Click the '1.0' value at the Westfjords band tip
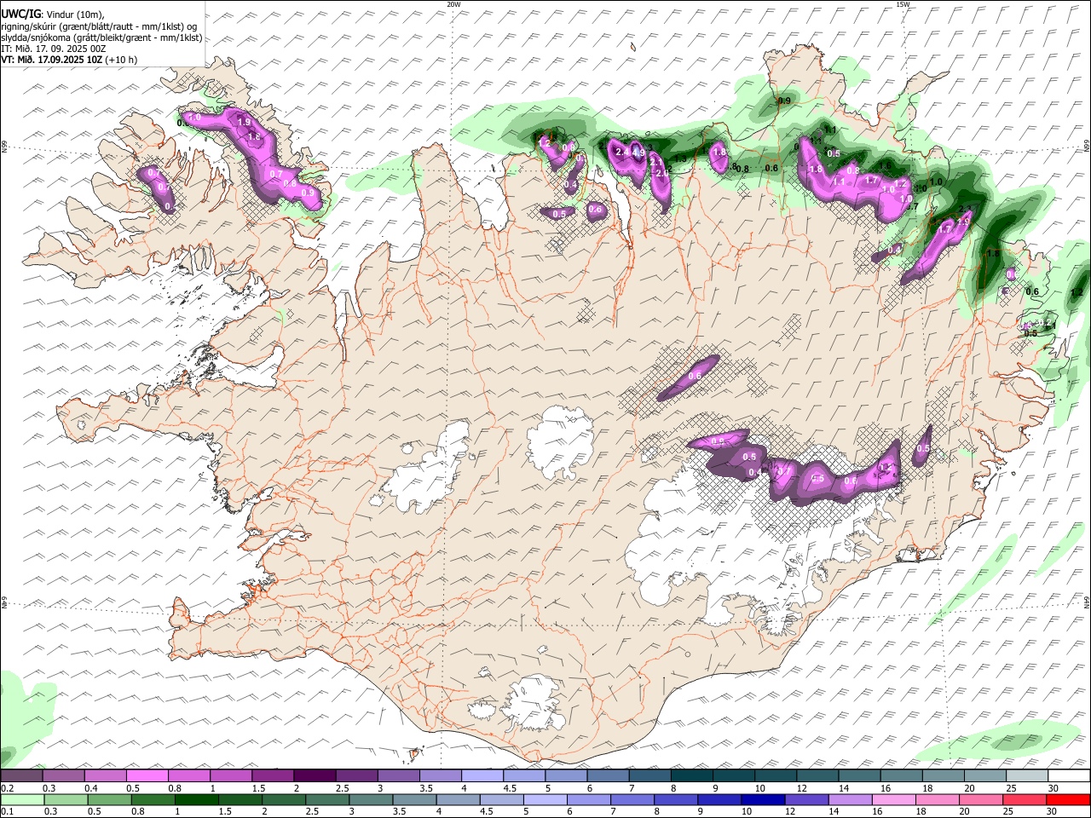 (194, 118)
